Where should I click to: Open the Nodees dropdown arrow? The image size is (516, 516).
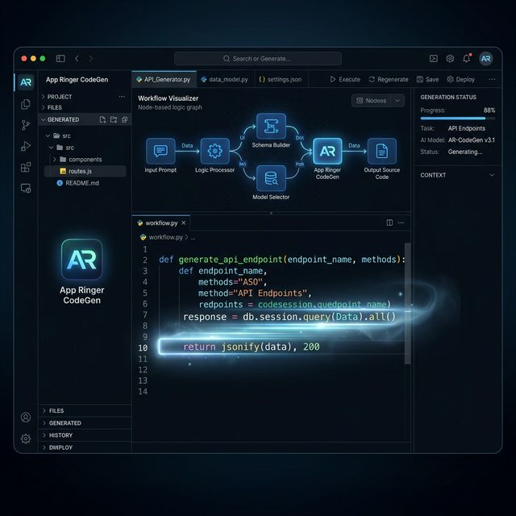(397, 101)
